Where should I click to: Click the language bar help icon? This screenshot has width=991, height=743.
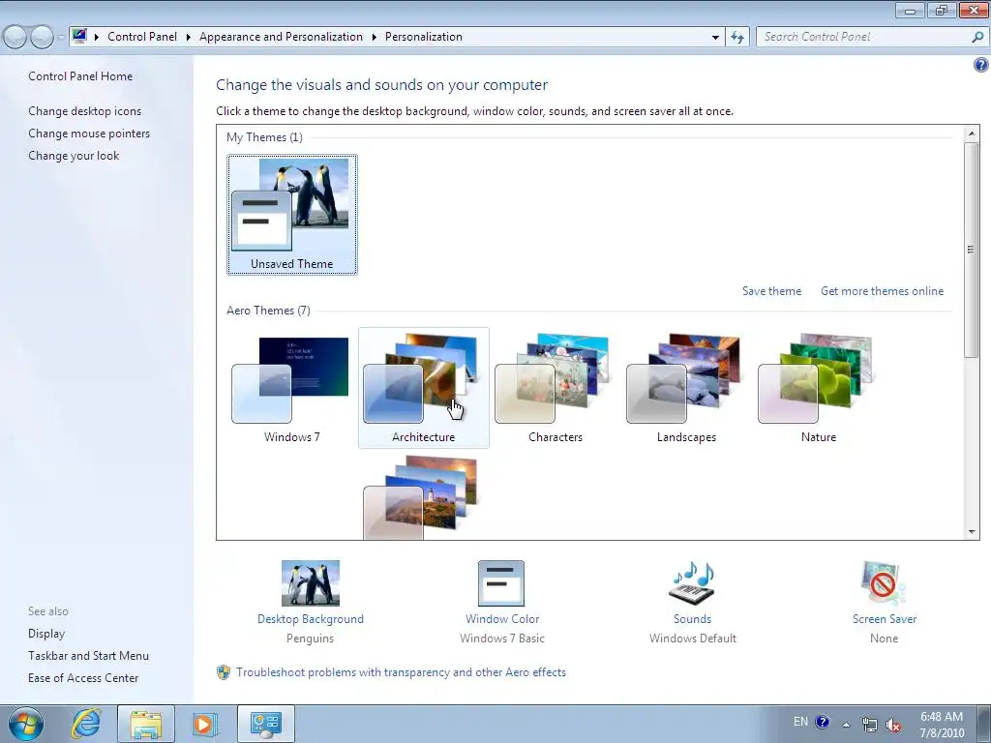point(822,722)
